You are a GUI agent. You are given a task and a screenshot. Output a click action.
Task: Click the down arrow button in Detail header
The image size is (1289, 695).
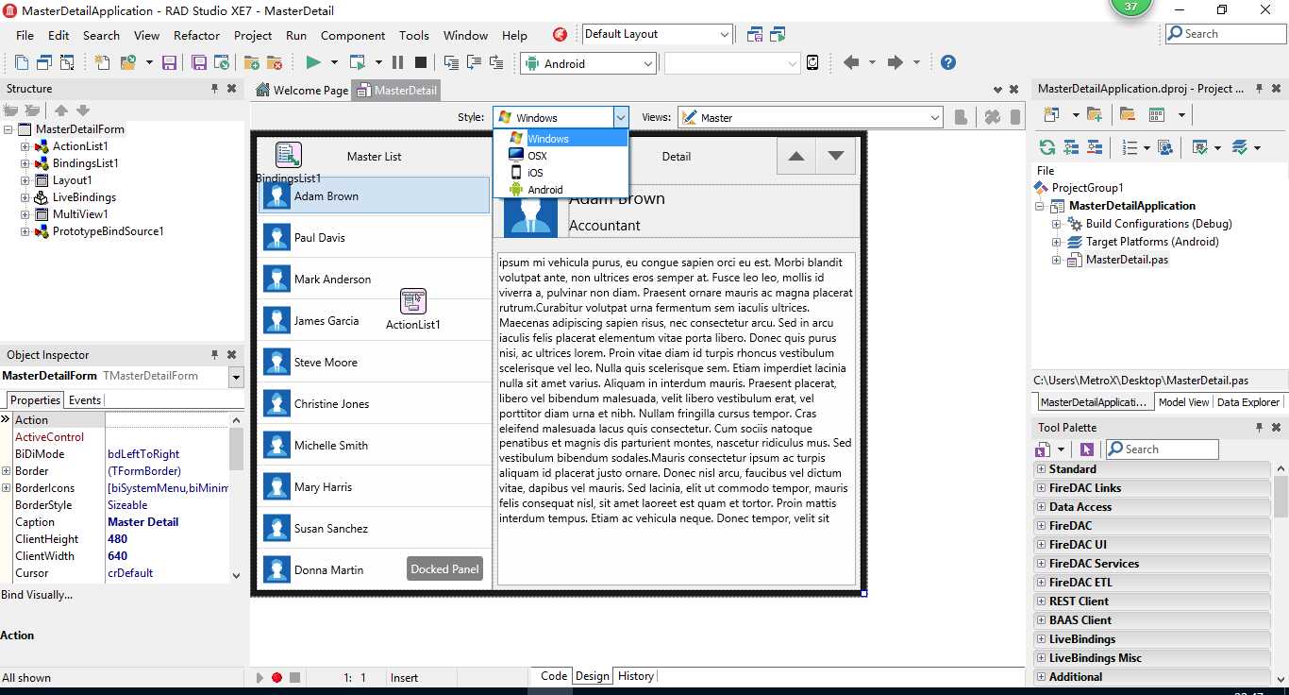tap(836, 156)
